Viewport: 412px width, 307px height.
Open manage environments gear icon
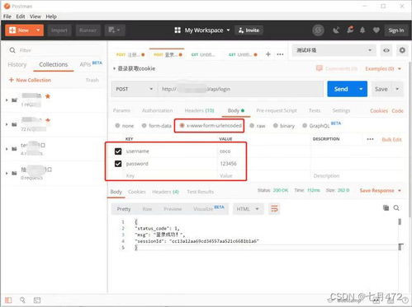click(402, 50)
